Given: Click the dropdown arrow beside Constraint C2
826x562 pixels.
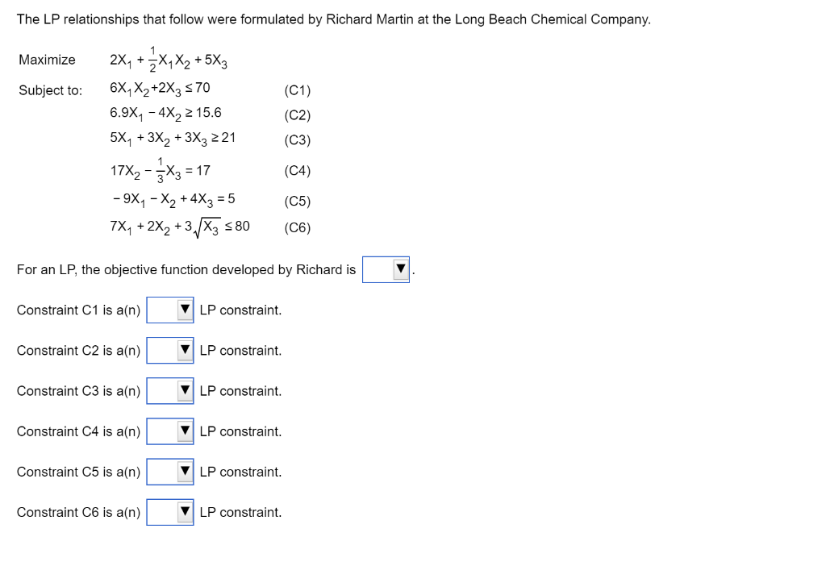Looking at the screenshot, I should tap(185, 350).
